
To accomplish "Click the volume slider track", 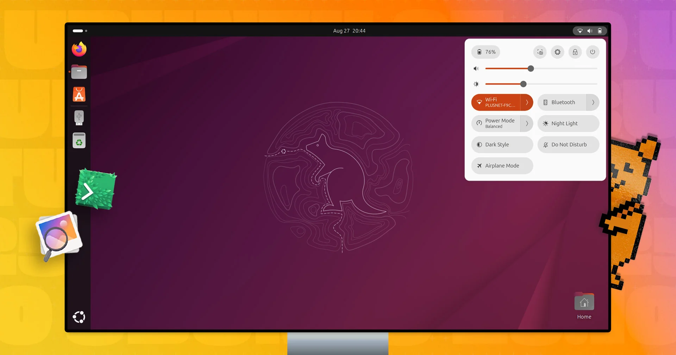I will pyautogui.click(x=542, y=69).
